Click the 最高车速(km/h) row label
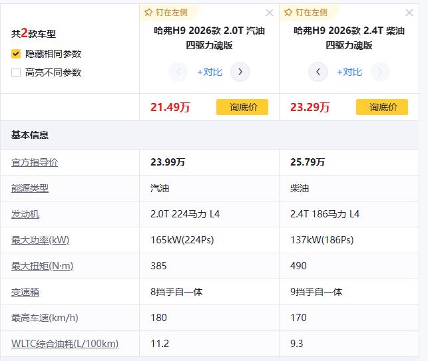This screenshot has height=361, width=428. (x=45, y=318)
